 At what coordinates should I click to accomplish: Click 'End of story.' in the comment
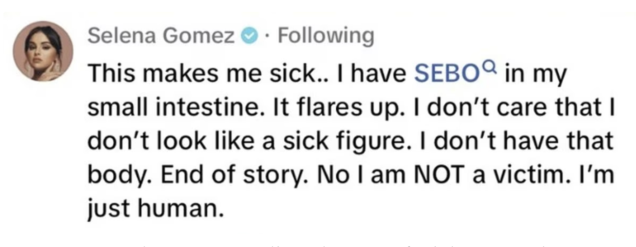[235, 175]
